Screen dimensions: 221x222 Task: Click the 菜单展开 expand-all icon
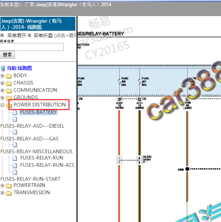[2, 35]
